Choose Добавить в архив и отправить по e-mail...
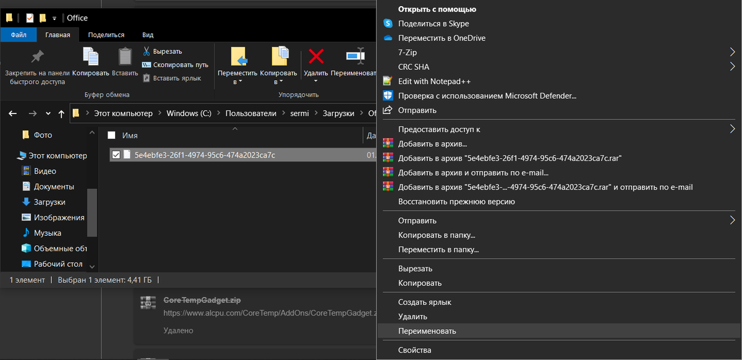742x360 pixels. pos(473,172)
